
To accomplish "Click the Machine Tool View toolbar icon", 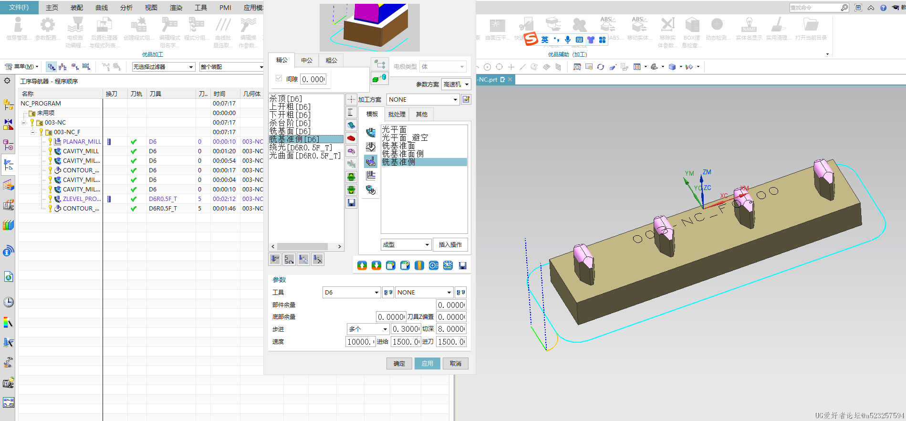I will pos(62,67).
